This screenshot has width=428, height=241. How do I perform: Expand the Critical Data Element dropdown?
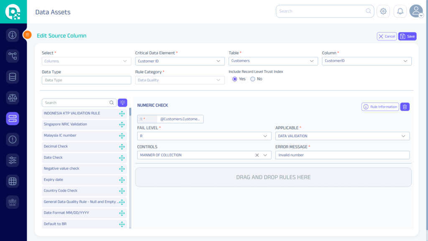[x=180, y=61]
